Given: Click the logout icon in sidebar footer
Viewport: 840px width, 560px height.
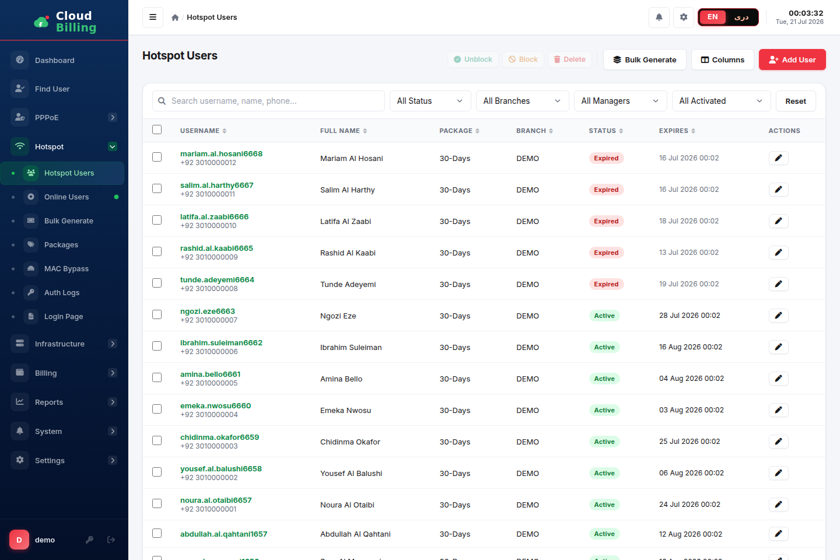Looking at the screenshot, I should click(x=111, y=540).
